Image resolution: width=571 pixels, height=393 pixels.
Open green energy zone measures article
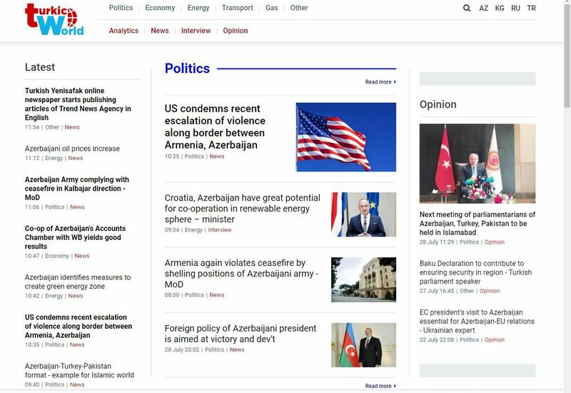pyautogui.click(x=78, y=282)
